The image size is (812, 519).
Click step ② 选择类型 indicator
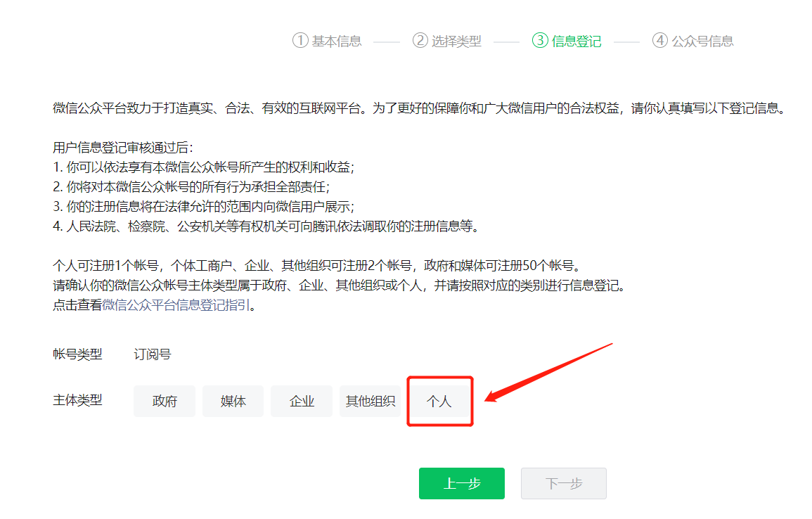pos(446,41)
